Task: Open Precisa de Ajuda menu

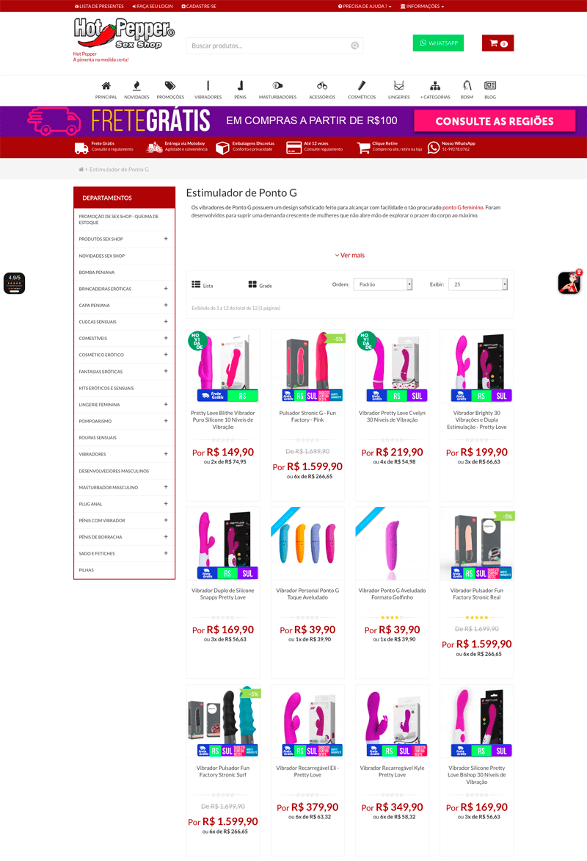Action: (364, 7)
